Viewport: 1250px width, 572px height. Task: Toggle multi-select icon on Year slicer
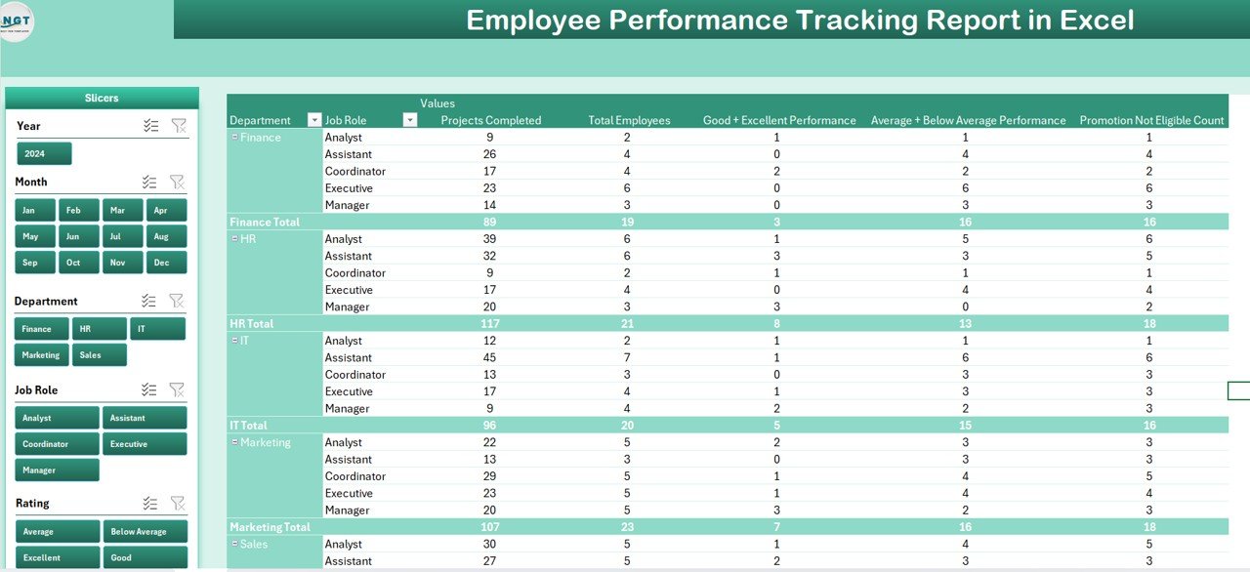[x=150, y=126]
